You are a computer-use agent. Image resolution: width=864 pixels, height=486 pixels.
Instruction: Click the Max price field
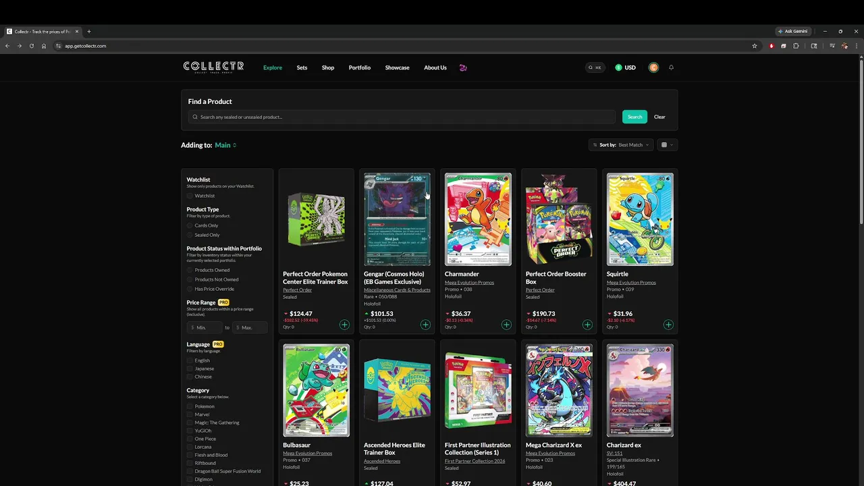pyautogui.click(x=250, y=327)
